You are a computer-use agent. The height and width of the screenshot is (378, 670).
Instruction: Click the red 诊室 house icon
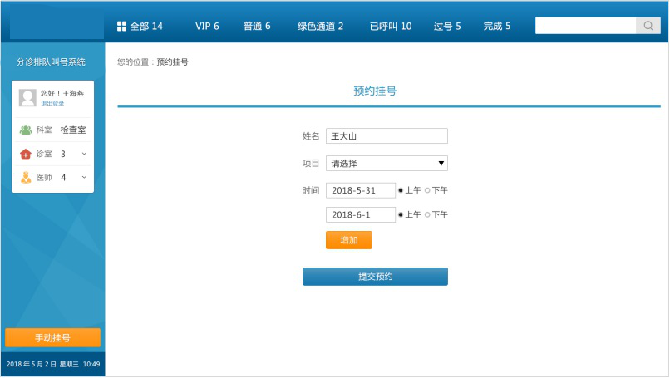tap(26, 154)
